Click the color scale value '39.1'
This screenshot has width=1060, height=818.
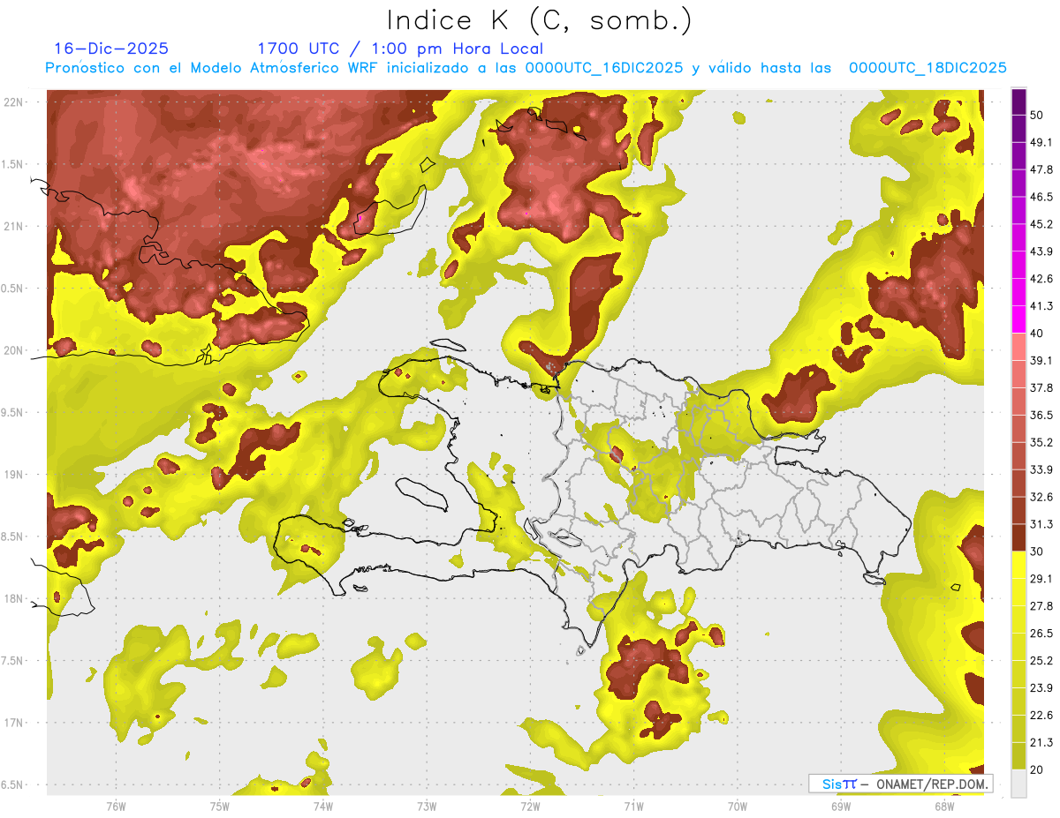pos(1041,360)
